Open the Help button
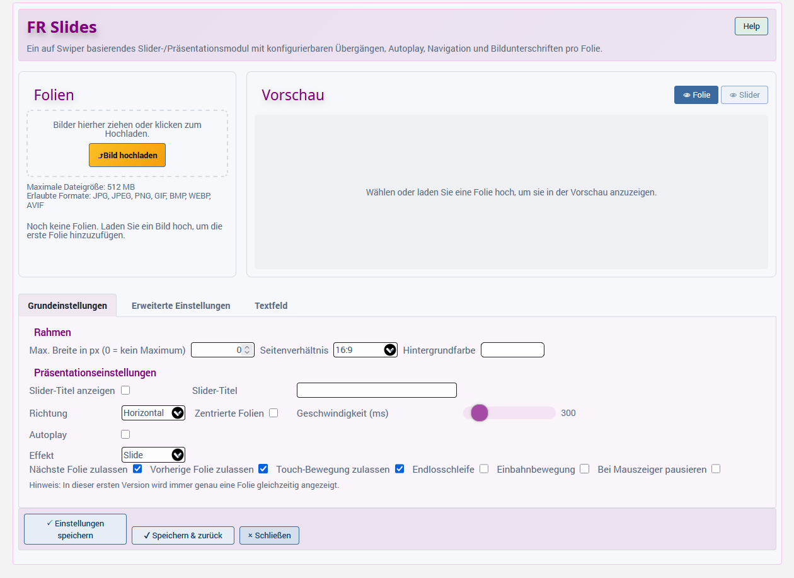 click(751, 26)
